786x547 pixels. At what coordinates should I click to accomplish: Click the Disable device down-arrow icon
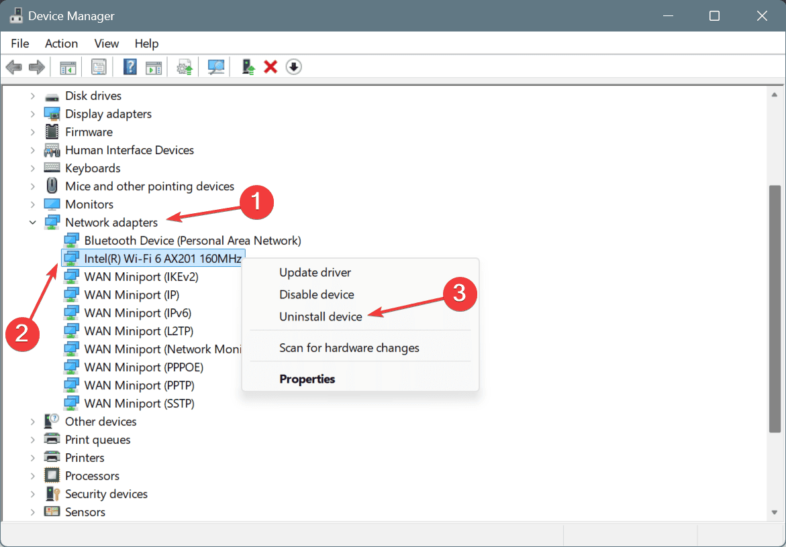pos(294,66)
